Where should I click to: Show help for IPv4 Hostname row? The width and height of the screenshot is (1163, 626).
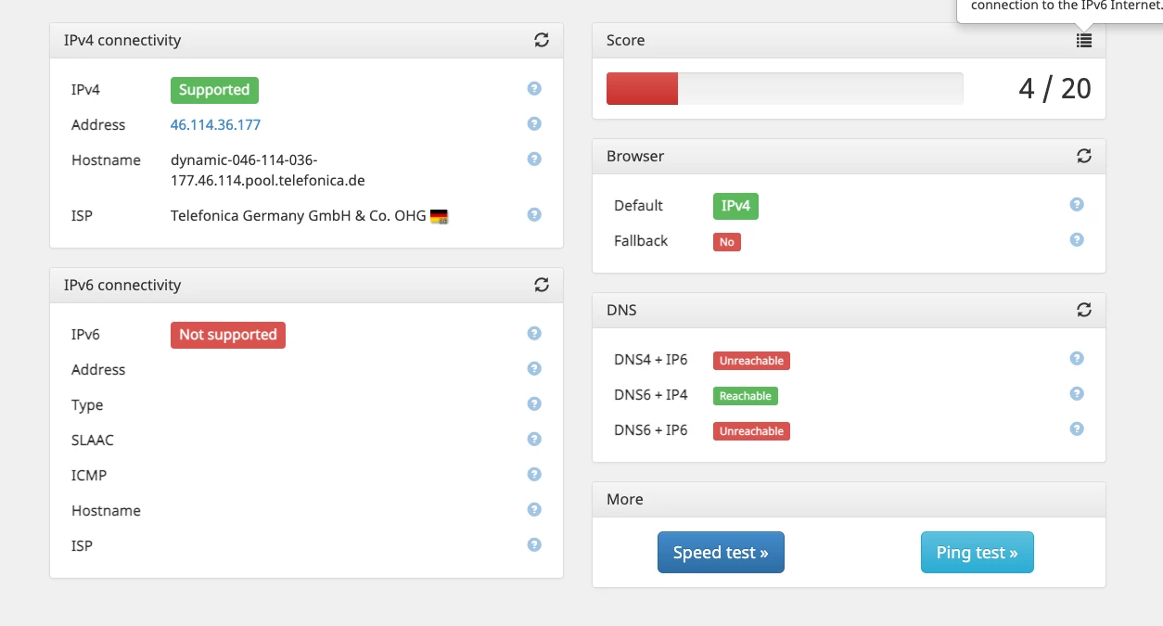534,159
